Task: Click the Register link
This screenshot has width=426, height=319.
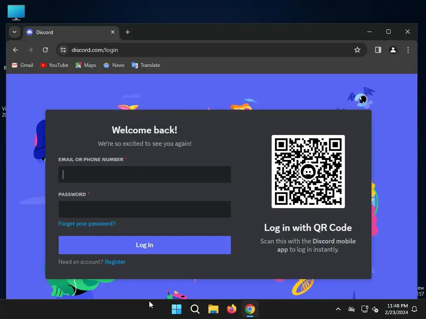Action: coord(115,262)
